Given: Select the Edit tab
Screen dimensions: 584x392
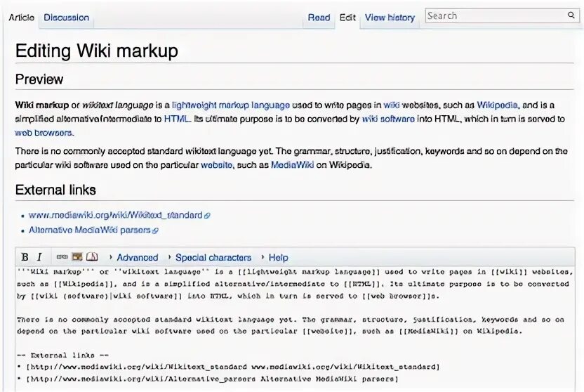Looking at the screenshot, I should point(347,18).
